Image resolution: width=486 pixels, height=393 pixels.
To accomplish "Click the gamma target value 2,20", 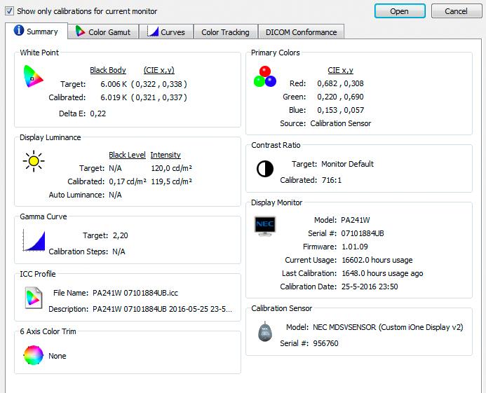I will coord(120,235).
